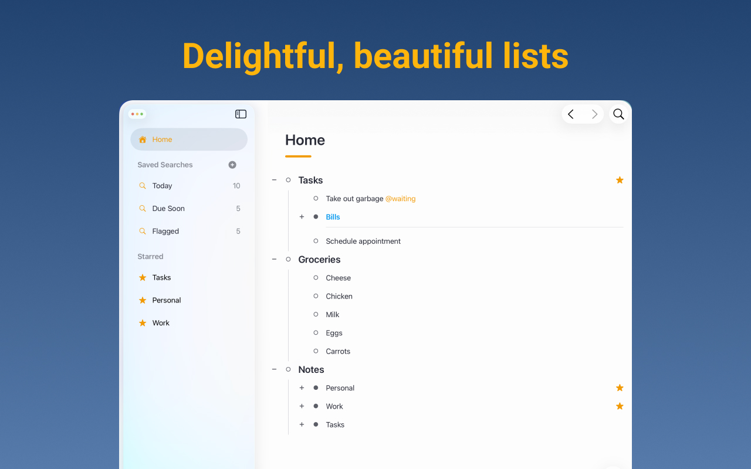Viewport: 751px width, 469px height.
Task: Go back with the left arrow button
Action: (571, 114)
